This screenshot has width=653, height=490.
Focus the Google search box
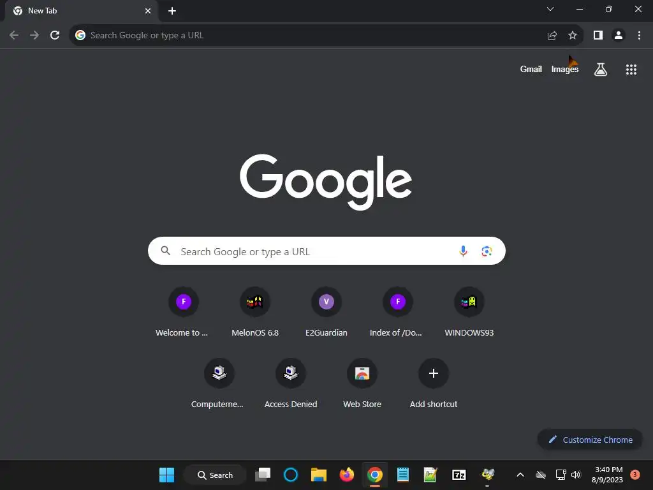[x=326, y=251]
